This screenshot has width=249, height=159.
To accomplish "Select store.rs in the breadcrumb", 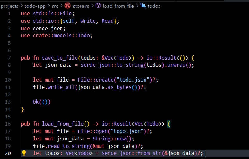I will [81, 6].
